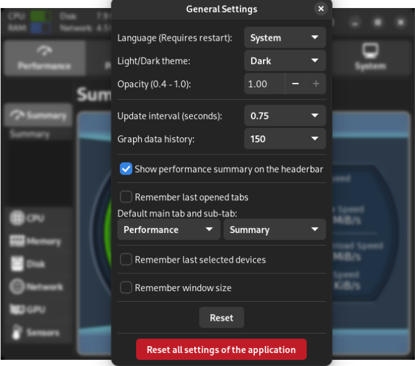Click the Opacity value field
This screenshot has width=415, height=366.
coord(265,84)
